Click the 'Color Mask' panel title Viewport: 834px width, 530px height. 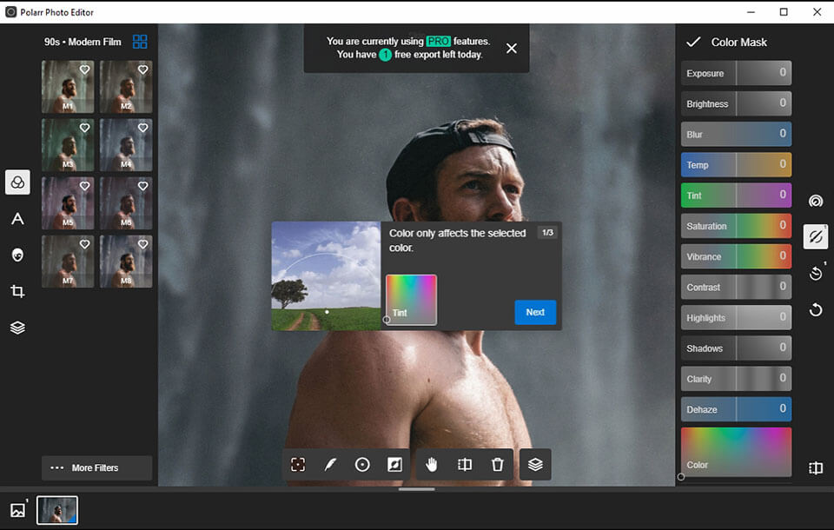click(x=738, y=42)
